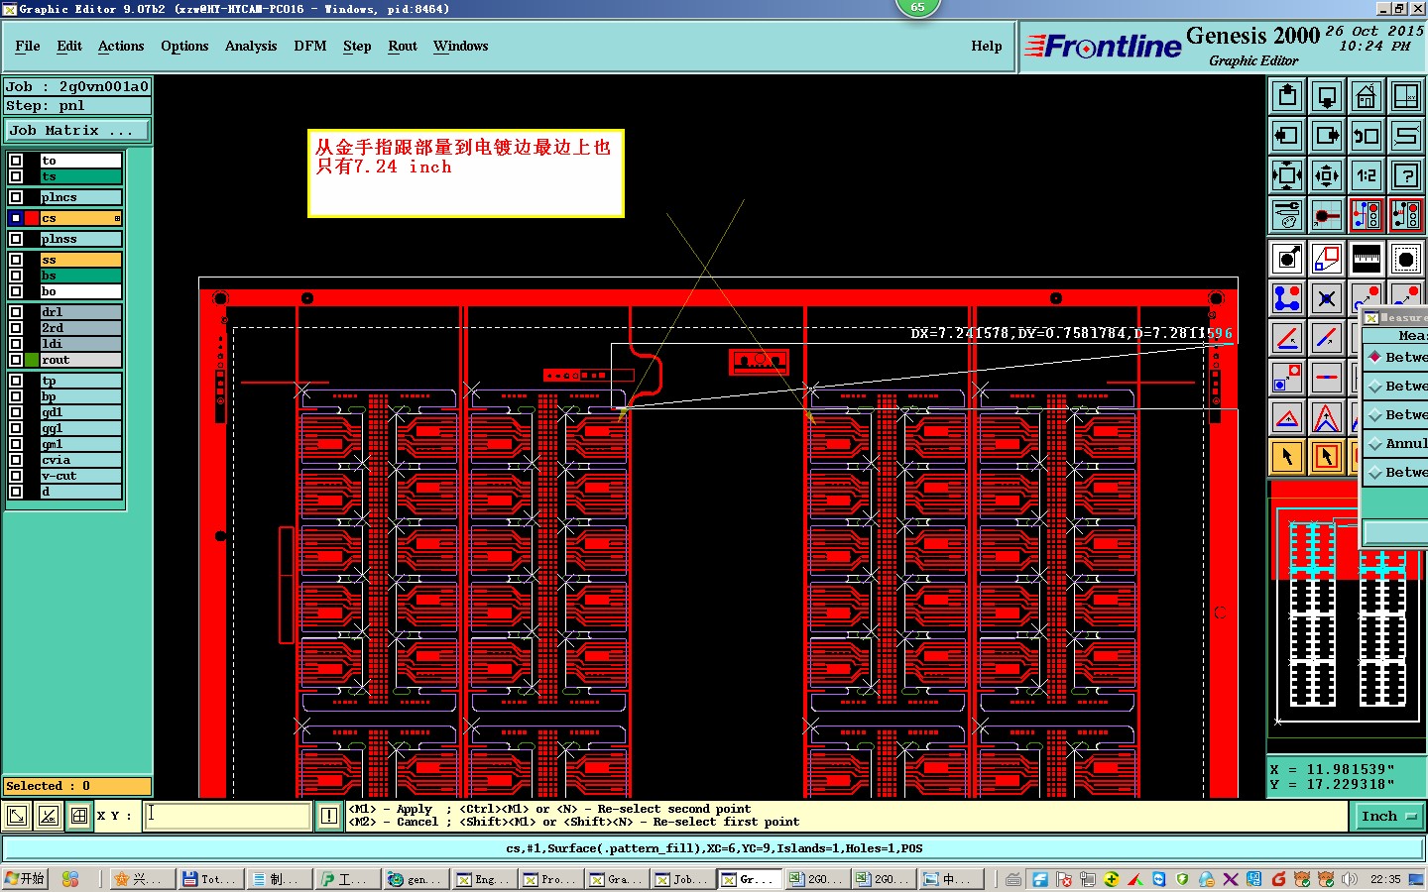Select the 'cvia' layer name
The width and height of the screenshot is (1428, 892).
click(x=80, y=460)
